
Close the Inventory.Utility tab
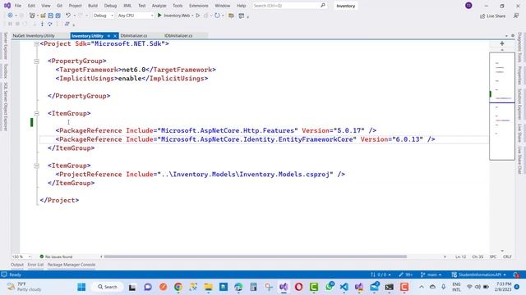point(115,36)
